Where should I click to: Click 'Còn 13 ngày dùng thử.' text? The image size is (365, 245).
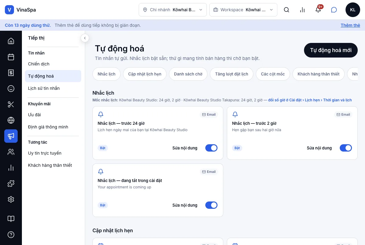tap(28, 25)
